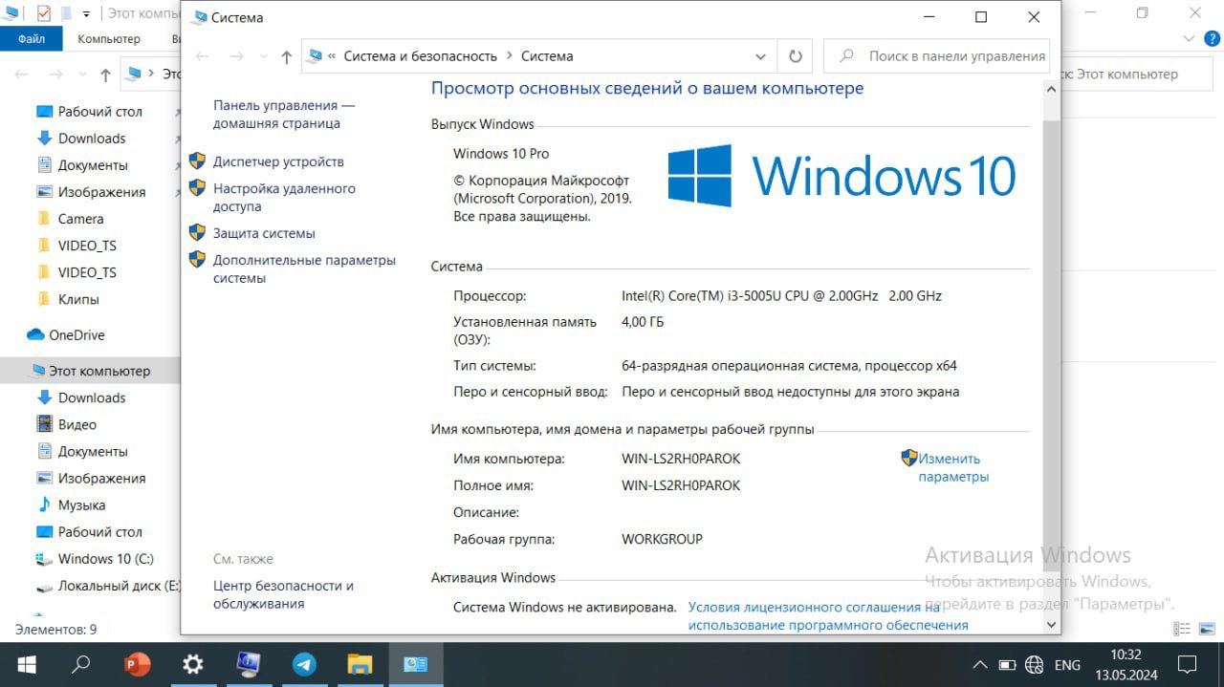This screenshot has height=687, width=1224.
Task: Select Изображения in quick access list
Action: [x=101, y=192]
